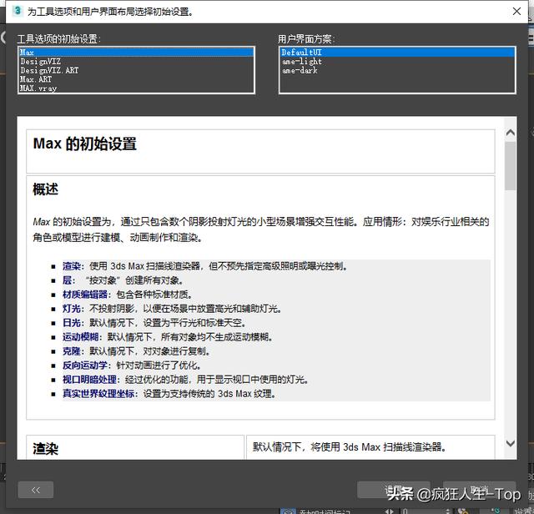Image resolution: width=534 pixels, height=514 pixels.
Task: Open the 材质编辑器 link
Action: tap(85, 295)
